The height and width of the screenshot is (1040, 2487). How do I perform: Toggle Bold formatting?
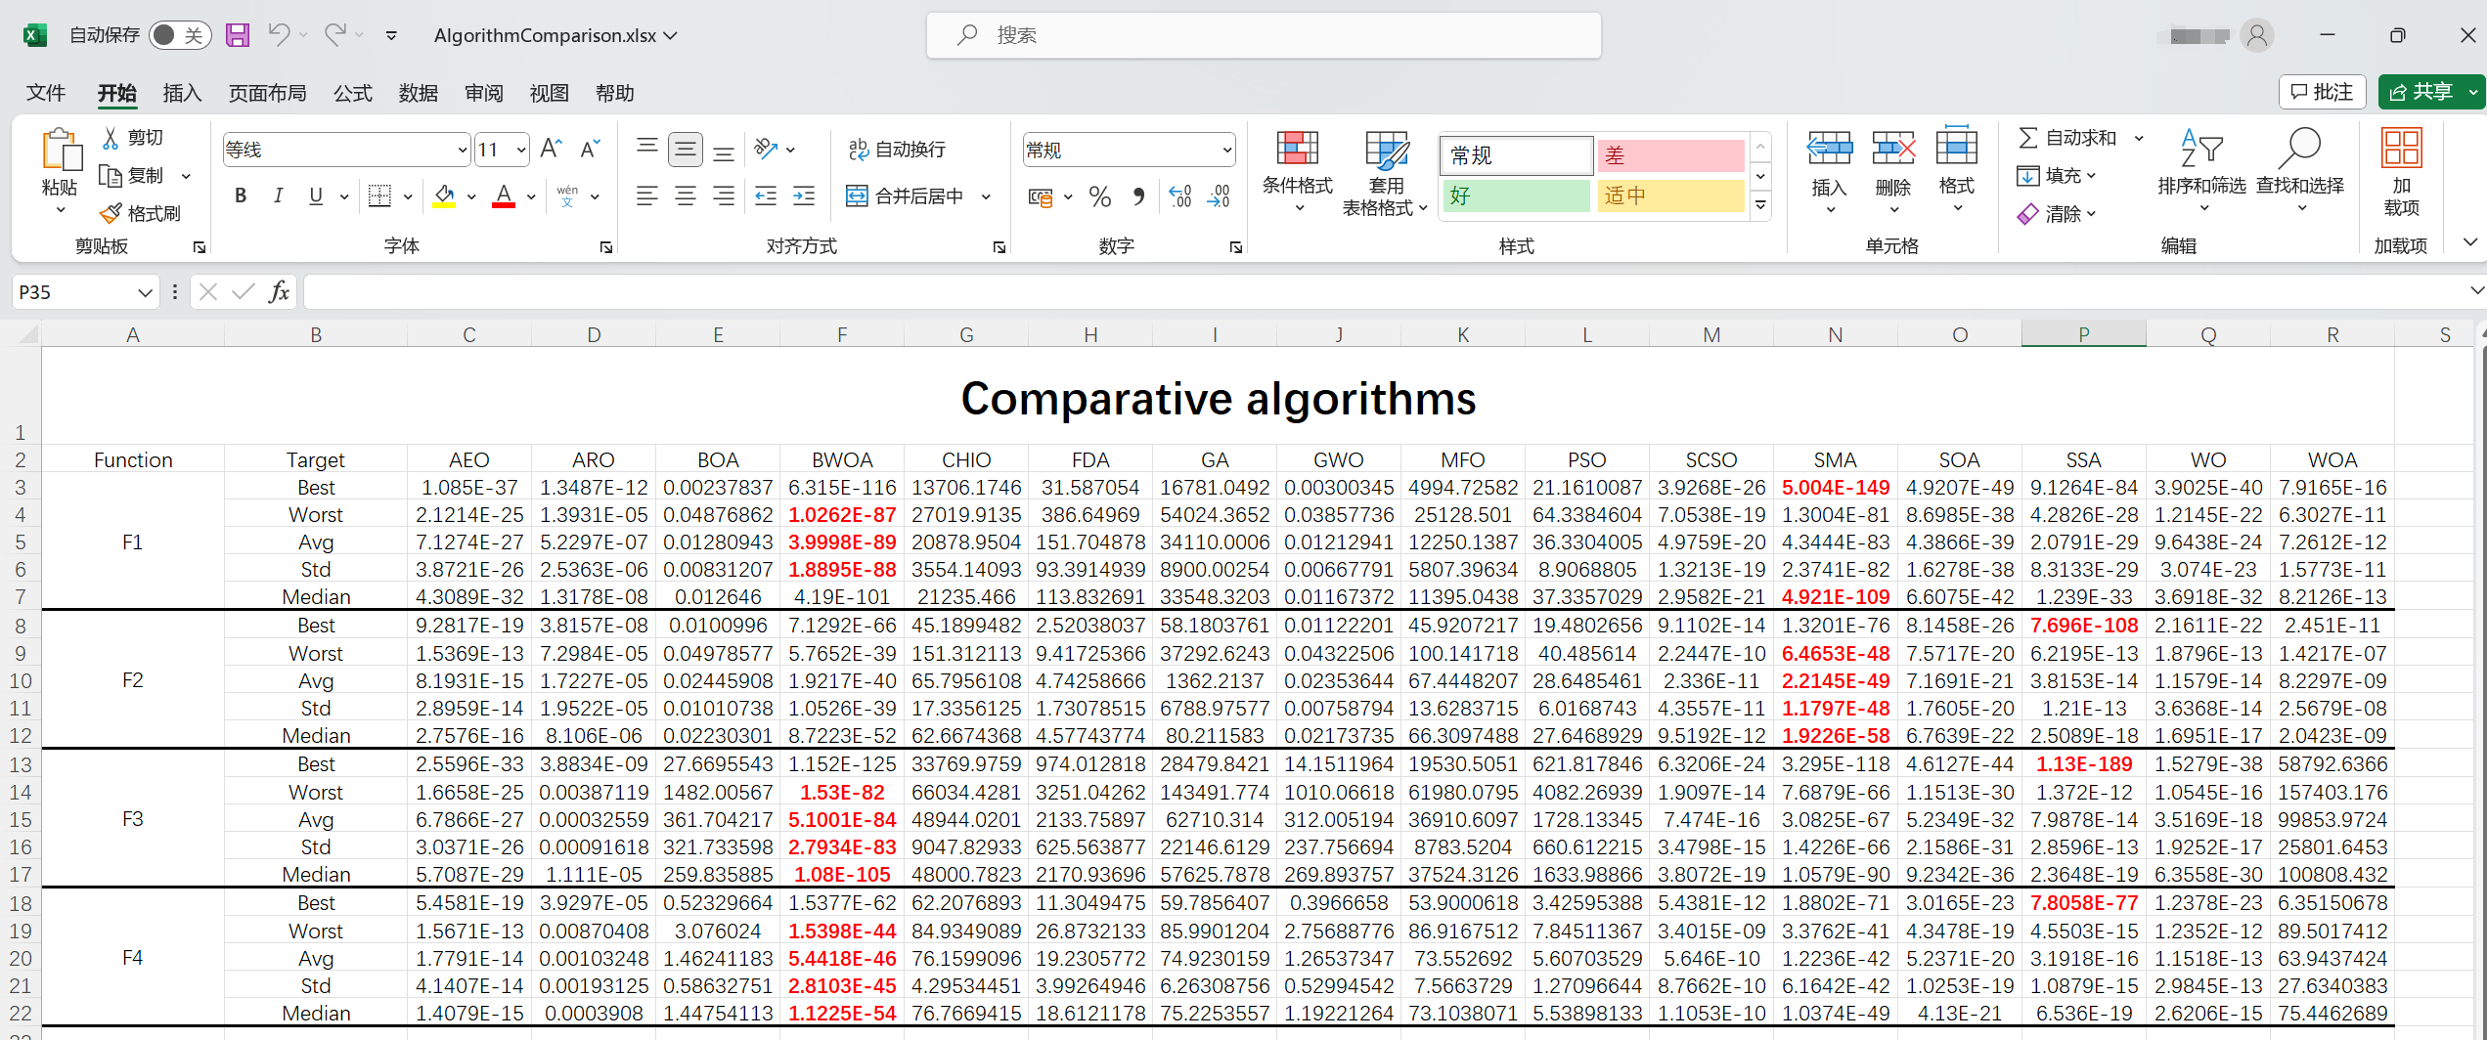tap(241, 196)
